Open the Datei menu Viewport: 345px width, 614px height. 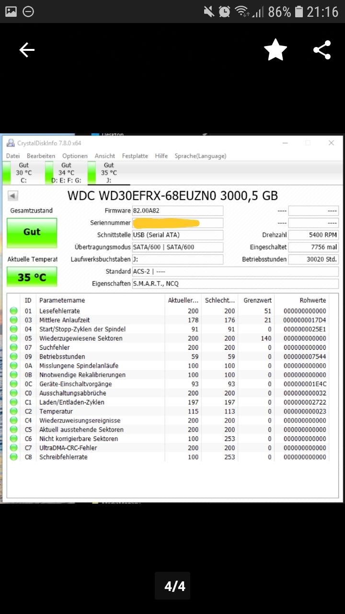[x=13, y=156]
